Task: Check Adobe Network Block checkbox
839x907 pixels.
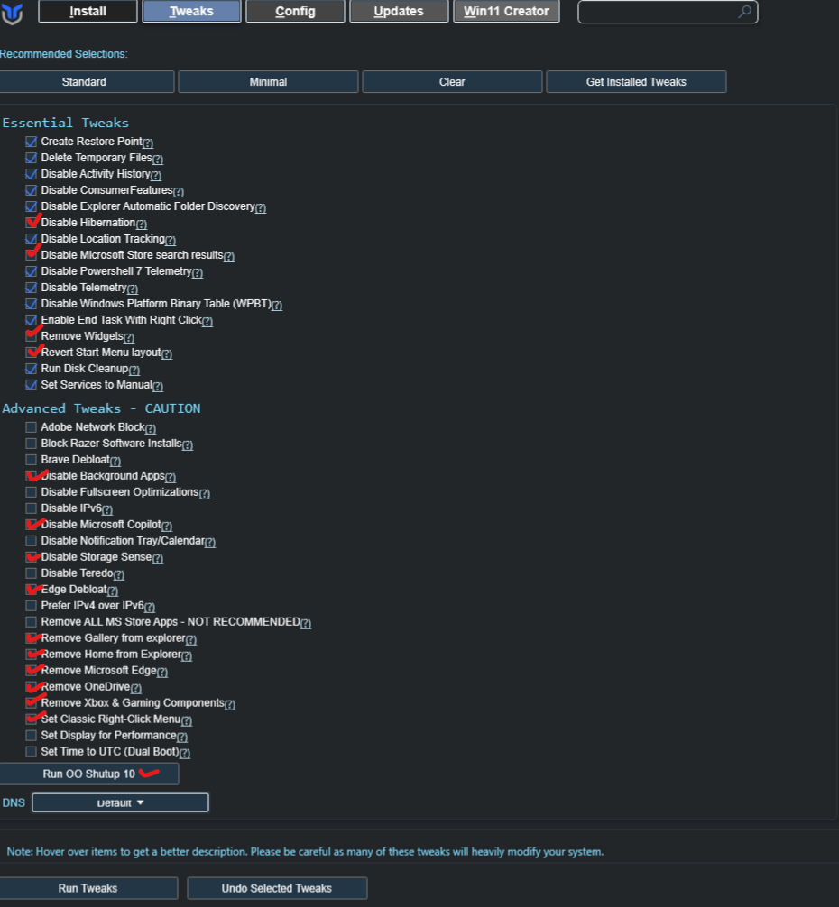Action: coord(32,427)
